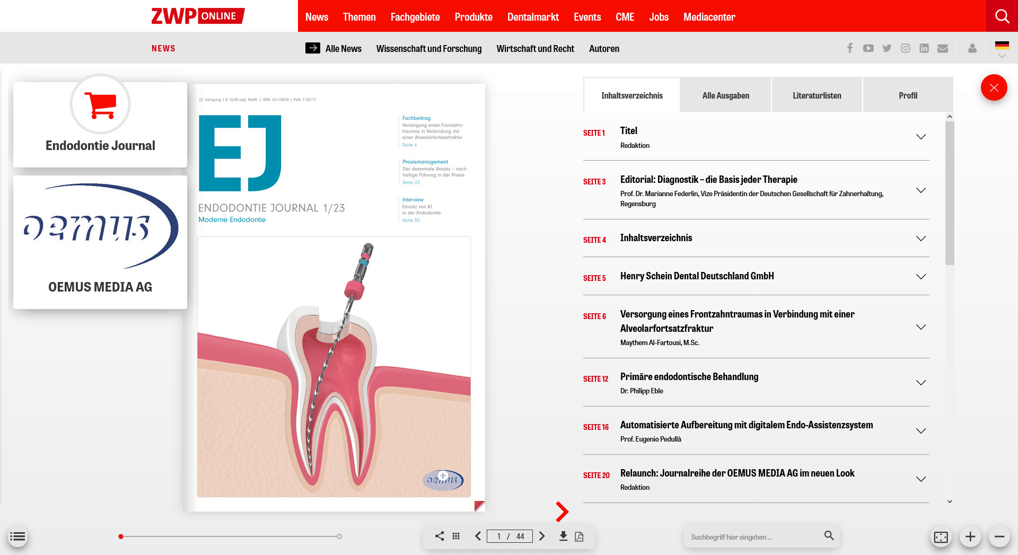Screen dimensions: 1018x555
Task: Switch to the Alle Ausgaben tab
Action: (725, 95)
